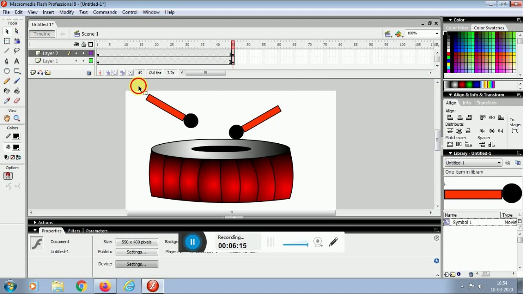The image size is (523, 294).
Task: Open the library Untitled-1 dropdown
Action: click(x=473, y=163)
